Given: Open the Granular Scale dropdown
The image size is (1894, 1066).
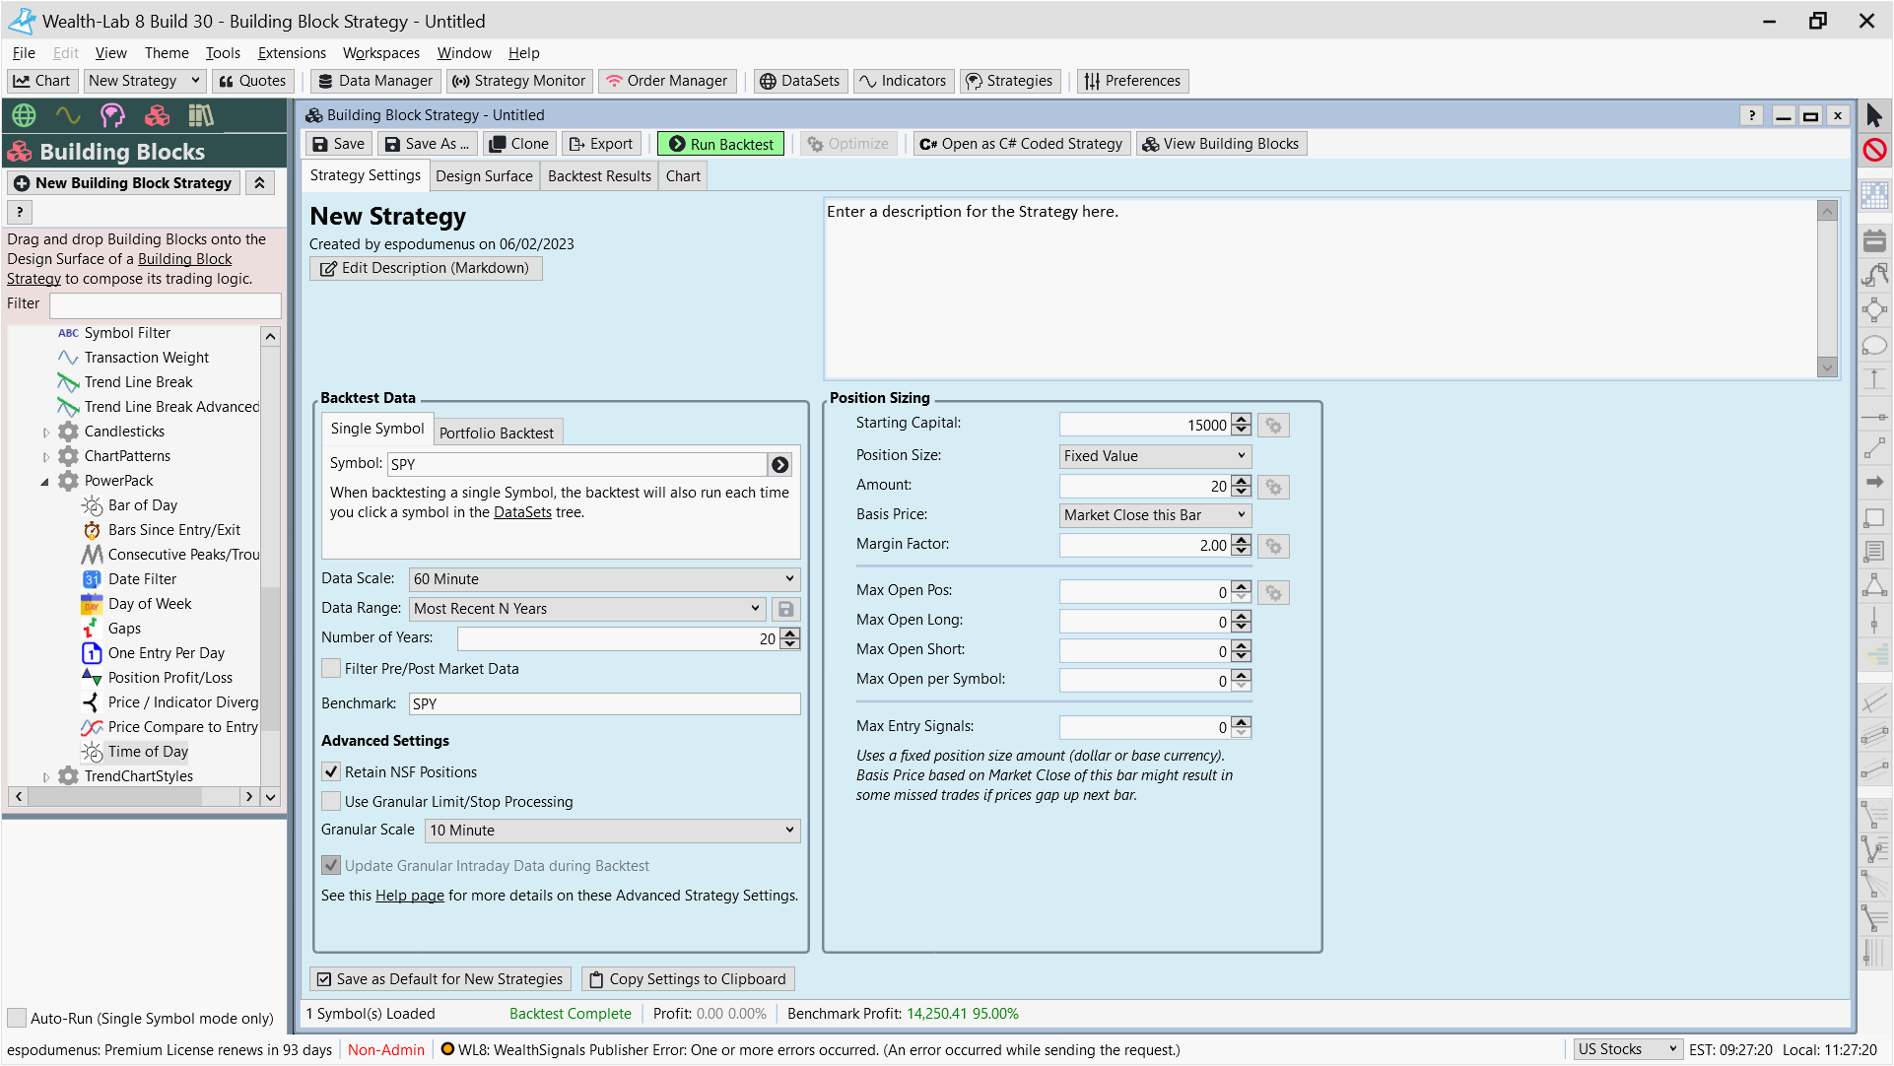Looking at the screenshot, I should 612,830.
